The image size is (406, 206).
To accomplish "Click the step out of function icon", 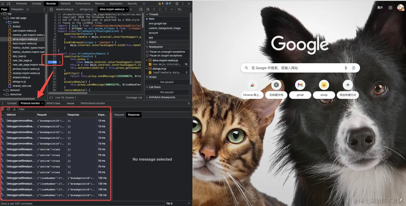I will [166, 9].
